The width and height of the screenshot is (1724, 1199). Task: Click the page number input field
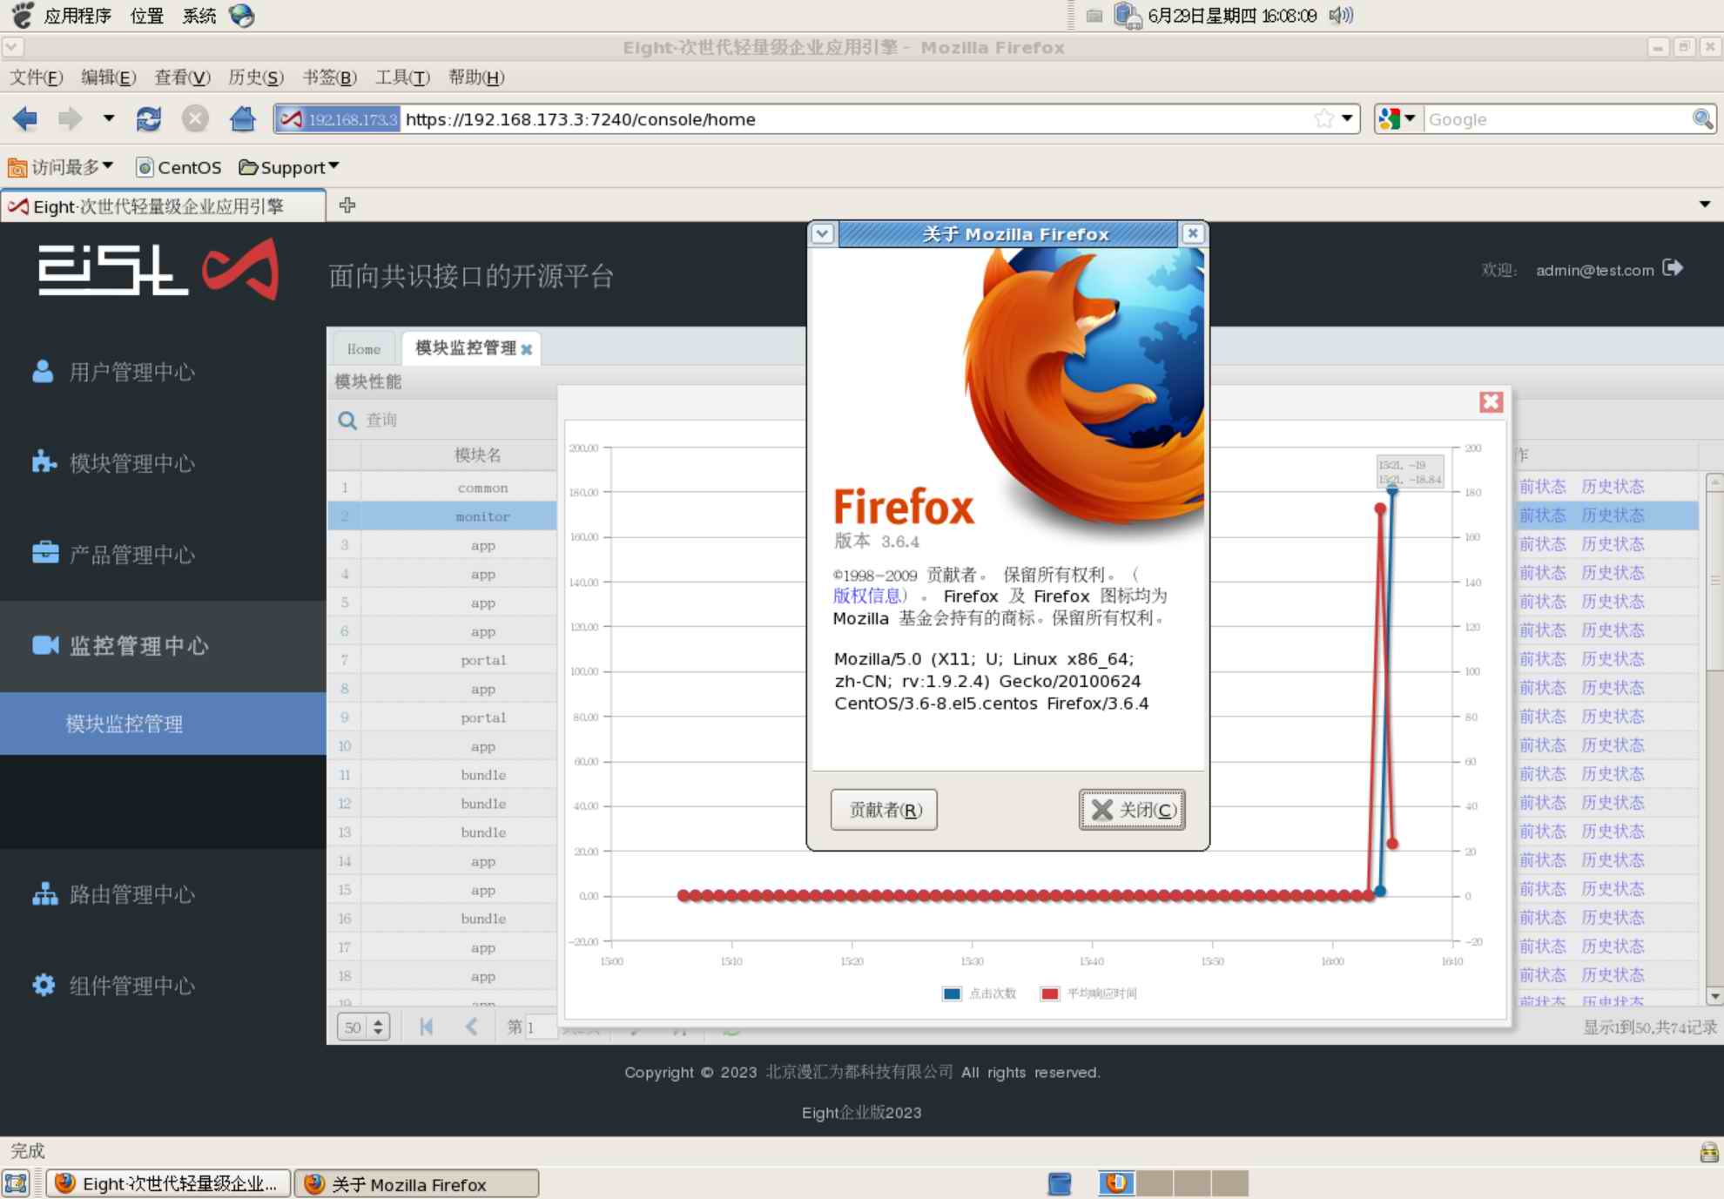[x=540, y=1027]
